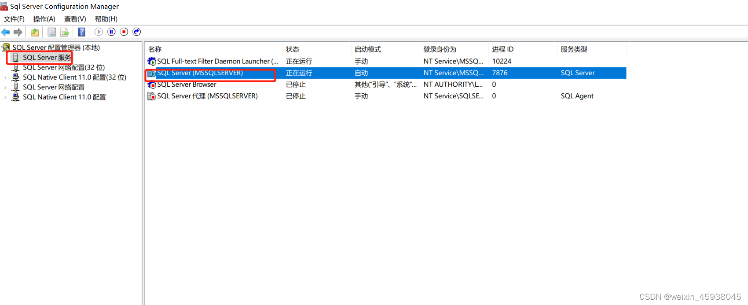Sort by the 状态 column header
The width and height of the screenshot is (748, 305).
click(x=317, y=49)
